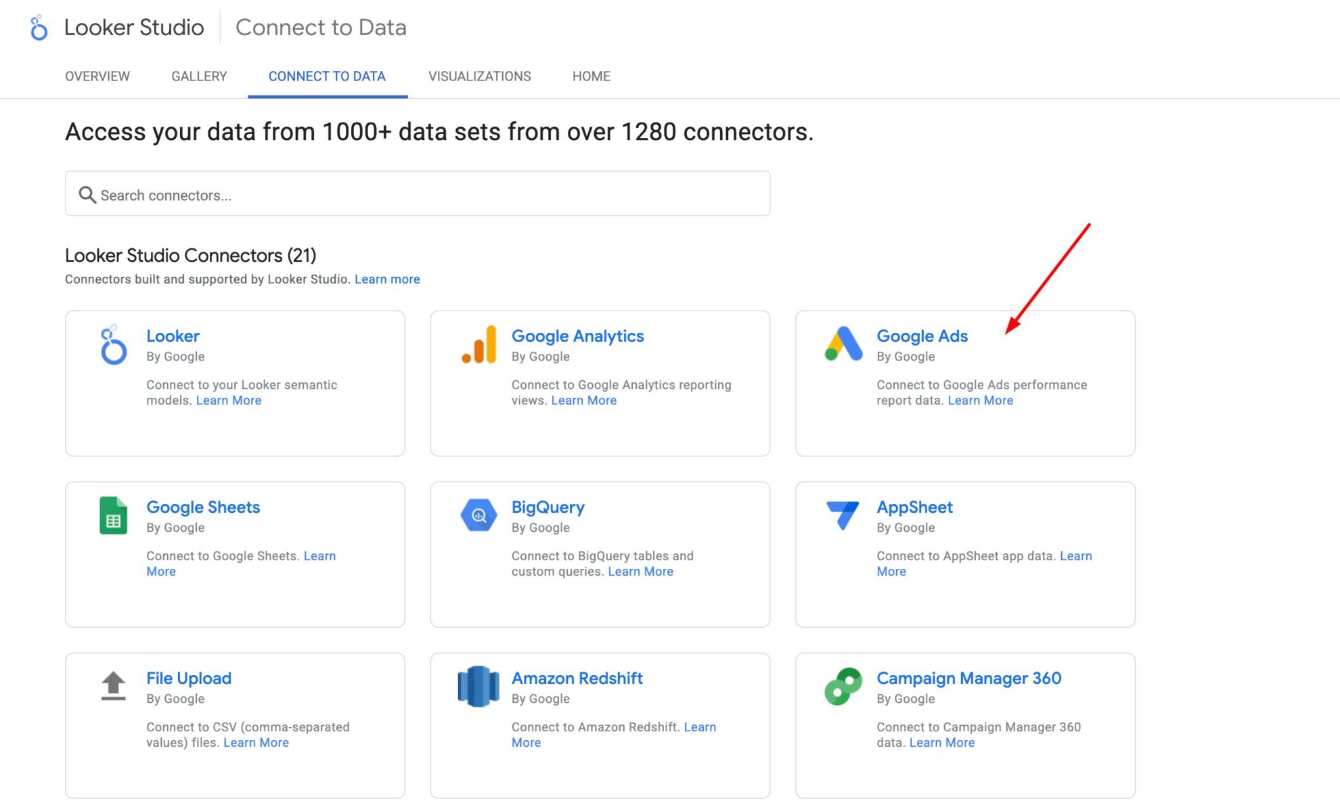Open the Home tab
The height and width of the screenshot is (803, 1340).
[x=591, y=76]
